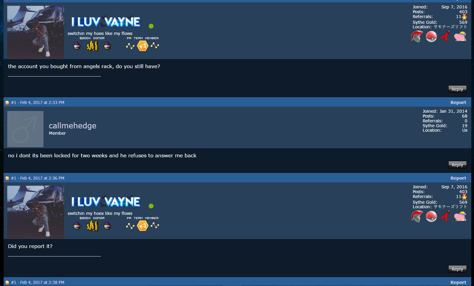This screenshot has width=474, height=286.
Task: Open the callmehedge username profile link
Action: (x=72, y=126)
